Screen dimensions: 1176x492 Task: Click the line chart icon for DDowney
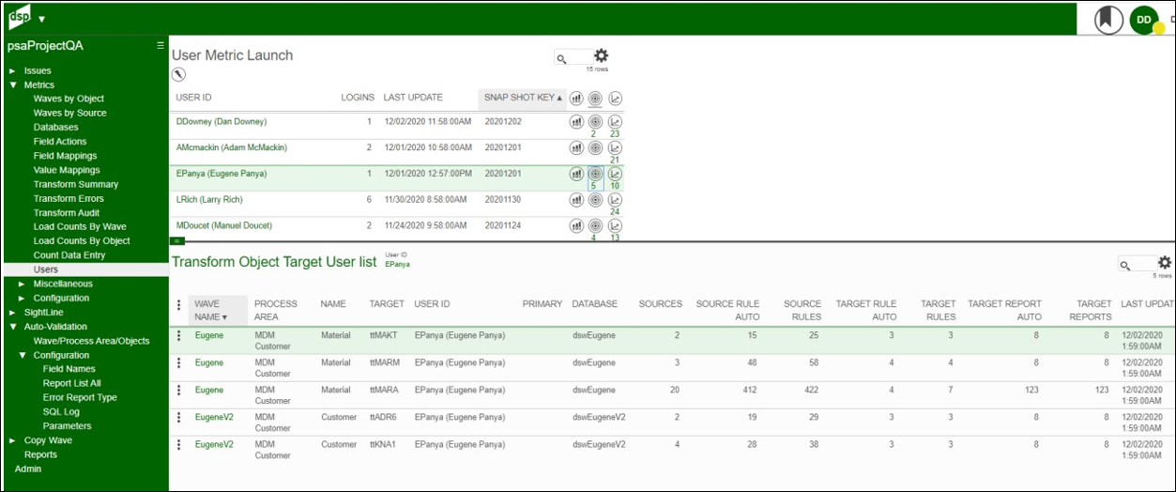615,122
